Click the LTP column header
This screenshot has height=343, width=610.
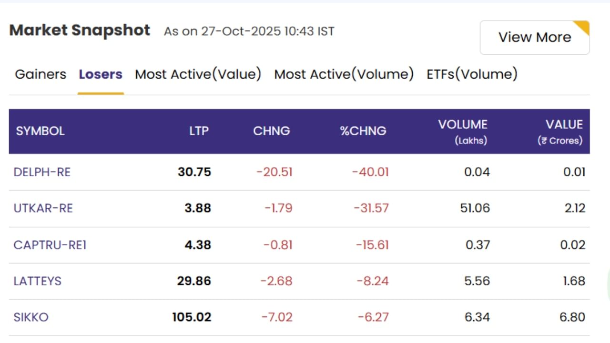199,131
